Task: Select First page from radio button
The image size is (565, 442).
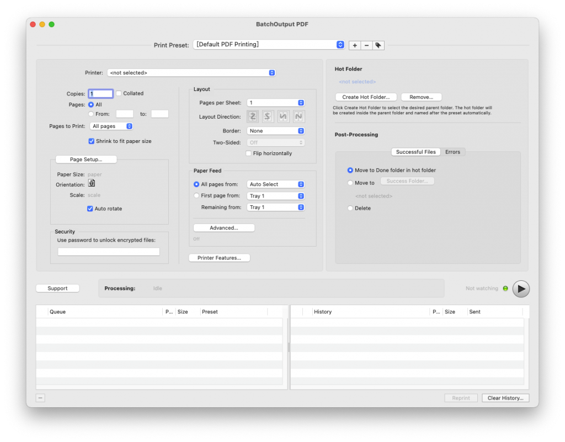Action: click(x=196, y=195)
